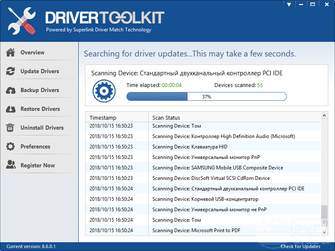
Task: Click the spinning scan gear icon
Action: click(x=104, y=91)
